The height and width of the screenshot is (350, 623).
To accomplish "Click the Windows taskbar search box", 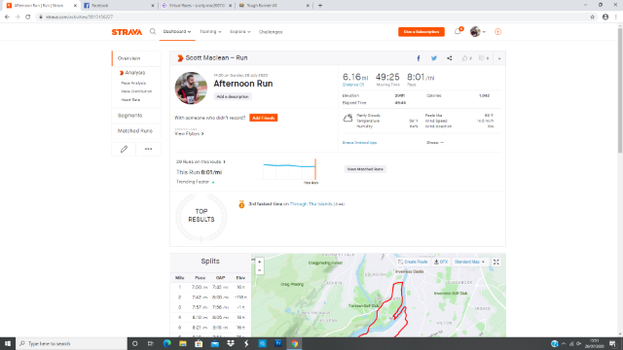I will (x=71, y=343).
